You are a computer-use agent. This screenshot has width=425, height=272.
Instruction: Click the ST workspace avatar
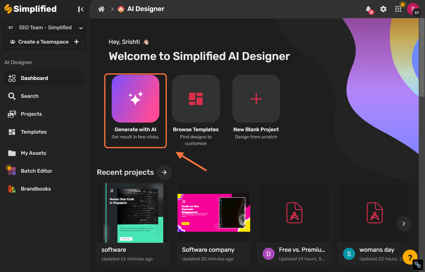tap(11, 27)
